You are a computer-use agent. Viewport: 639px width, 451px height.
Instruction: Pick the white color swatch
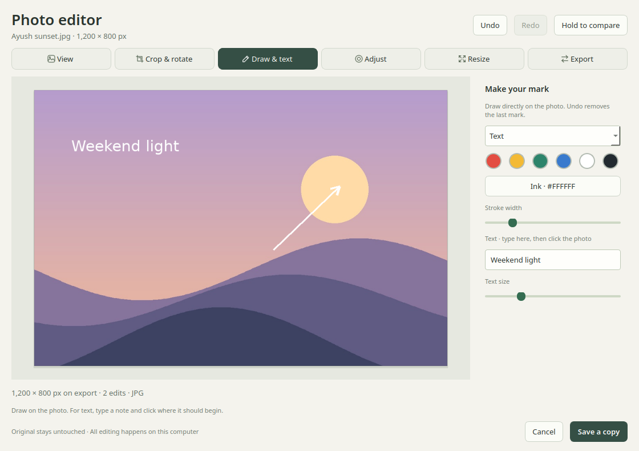pos(587,161)
